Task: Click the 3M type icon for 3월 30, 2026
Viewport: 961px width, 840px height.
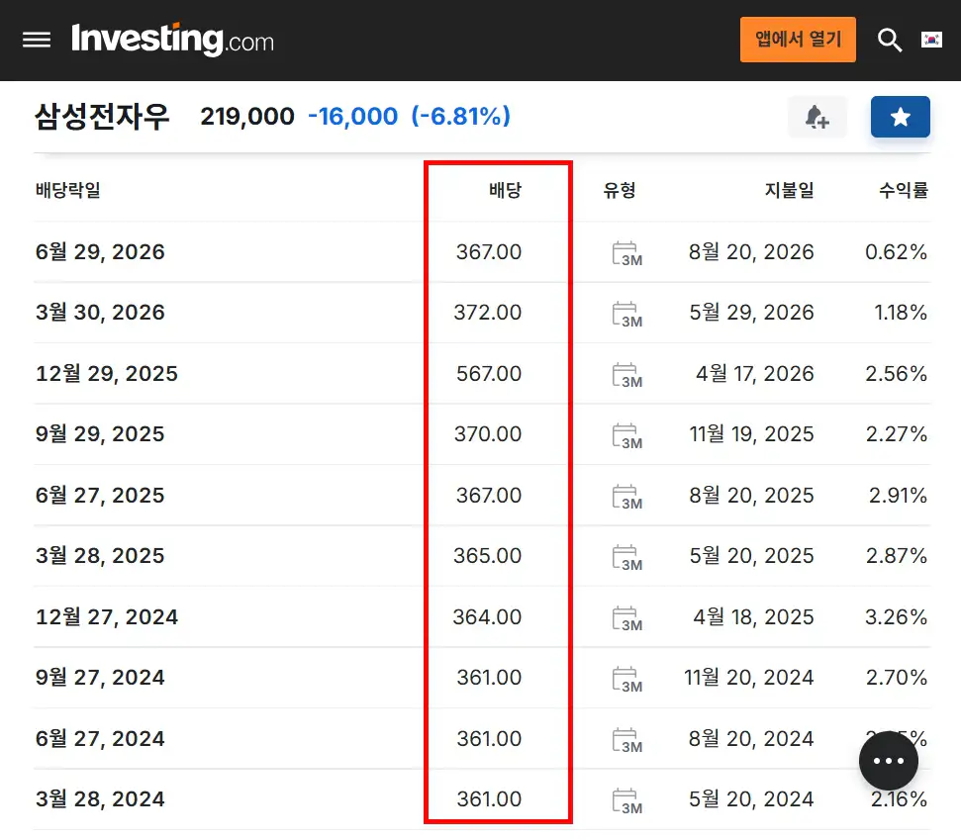Action: click(x=627, y=314)
